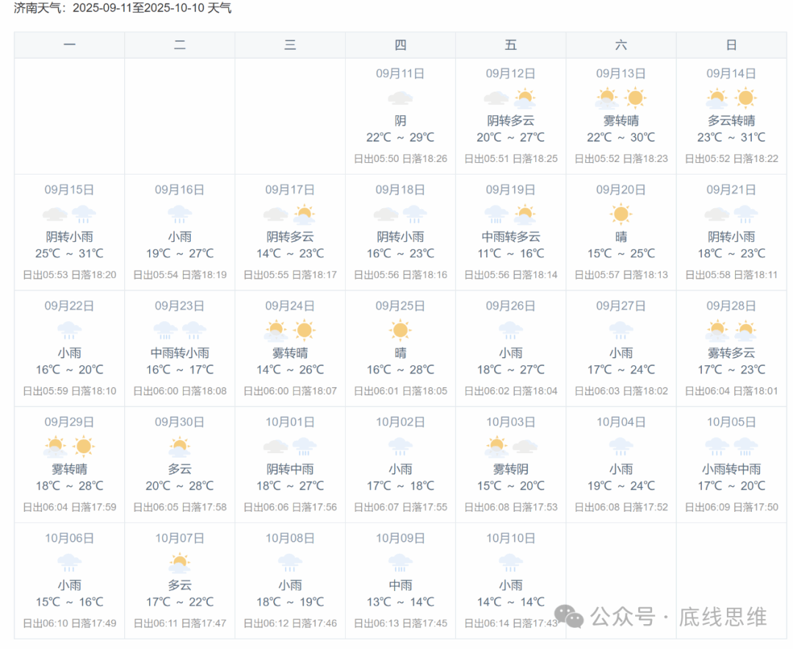The width and height of the screenshot is (793, 649).
Task: Click the sun icon on 09月20日
Action: (x=620, y=214)
